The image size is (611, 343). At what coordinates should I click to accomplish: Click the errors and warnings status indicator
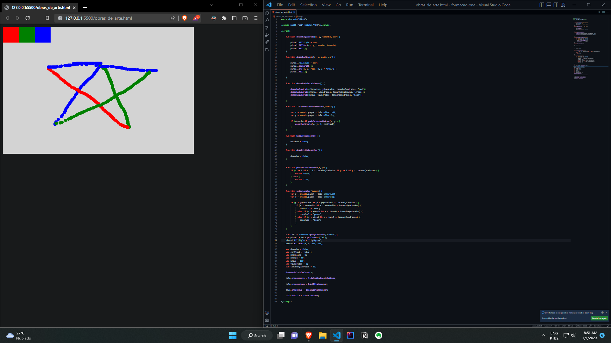tap(274, 326)
